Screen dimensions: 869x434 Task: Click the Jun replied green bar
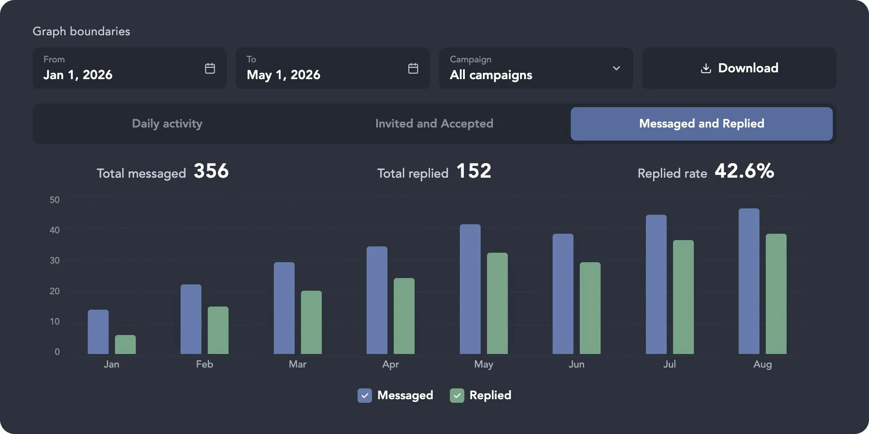[x=590, y=308]
